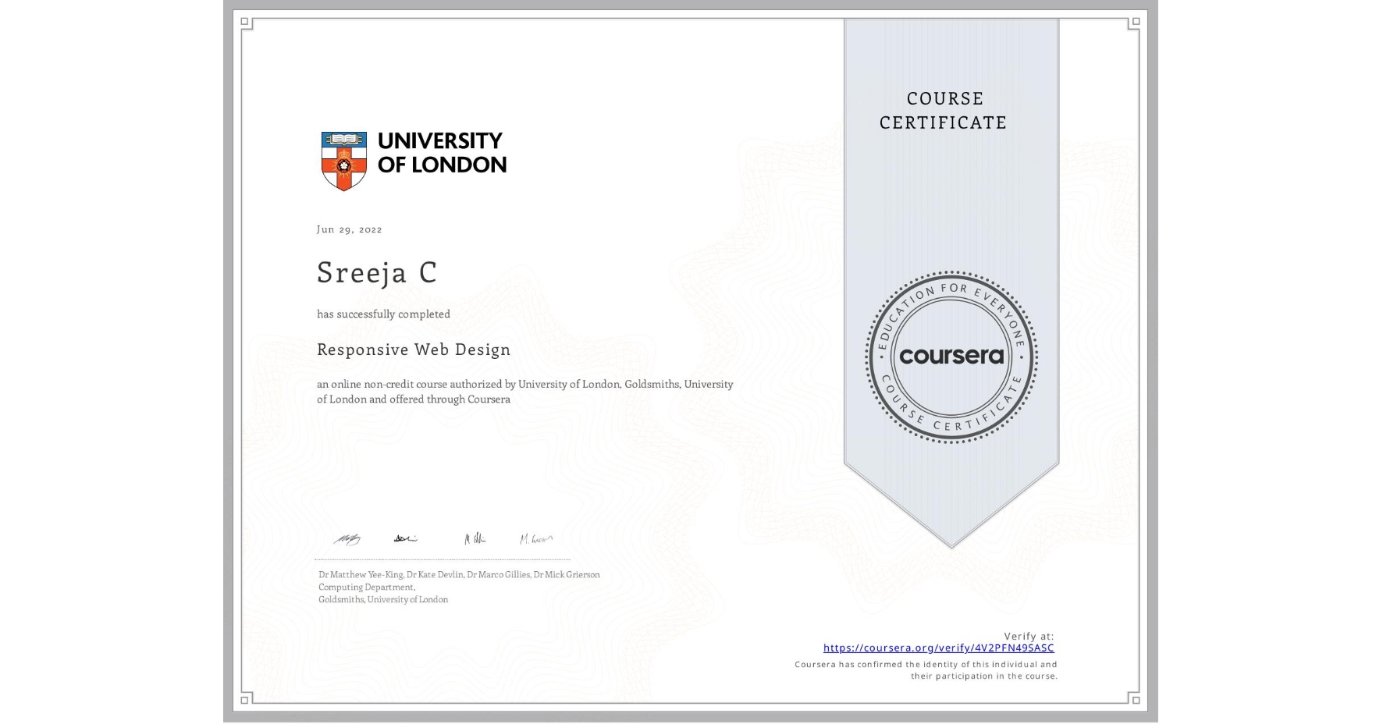Click the corner ornament at top left border
The height and width of the screenshot is (724, 1383).
(x=244, y=20)
